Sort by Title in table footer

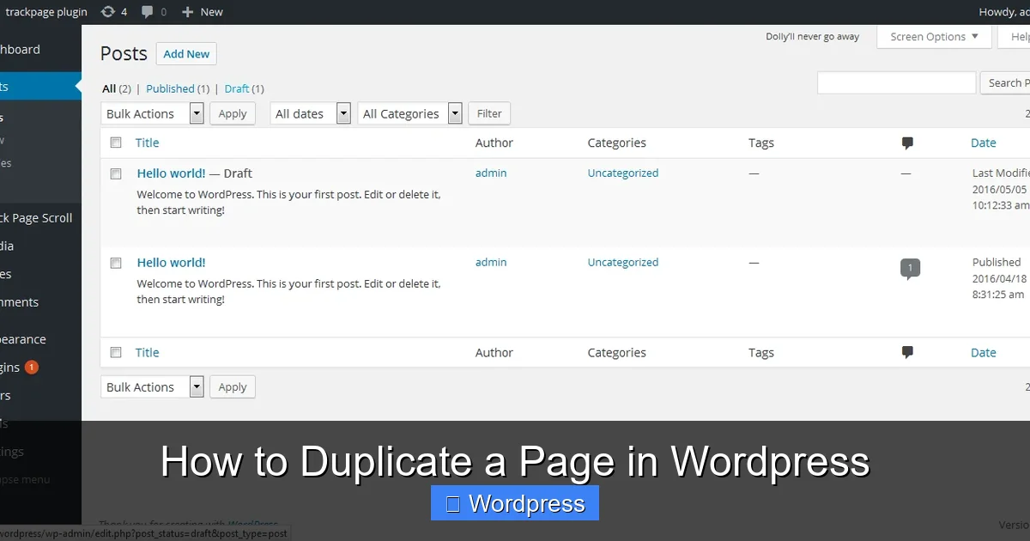click(x=147, y=353)
